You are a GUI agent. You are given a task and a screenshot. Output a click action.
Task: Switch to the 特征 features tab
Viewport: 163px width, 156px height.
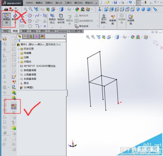(x=6, y=31)
